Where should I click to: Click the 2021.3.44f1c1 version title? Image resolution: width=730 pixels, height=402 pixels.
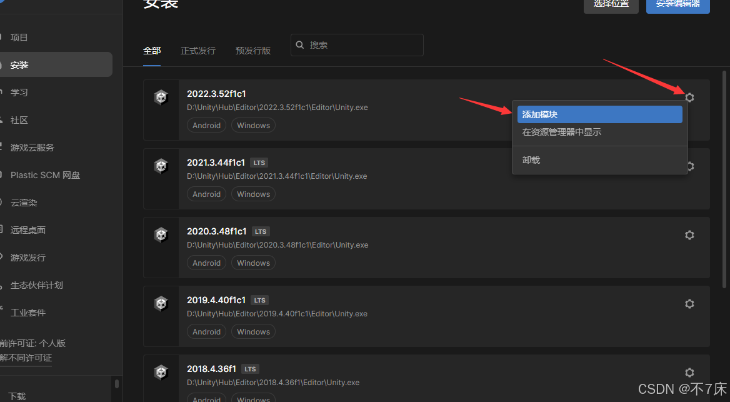click(x=216, y=163)
